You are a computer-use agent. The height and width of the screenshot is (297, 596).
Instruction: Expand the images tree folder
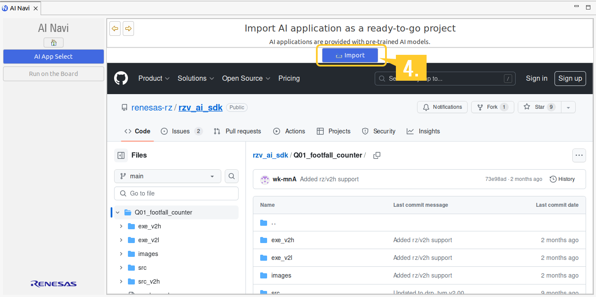pos(121,254)
